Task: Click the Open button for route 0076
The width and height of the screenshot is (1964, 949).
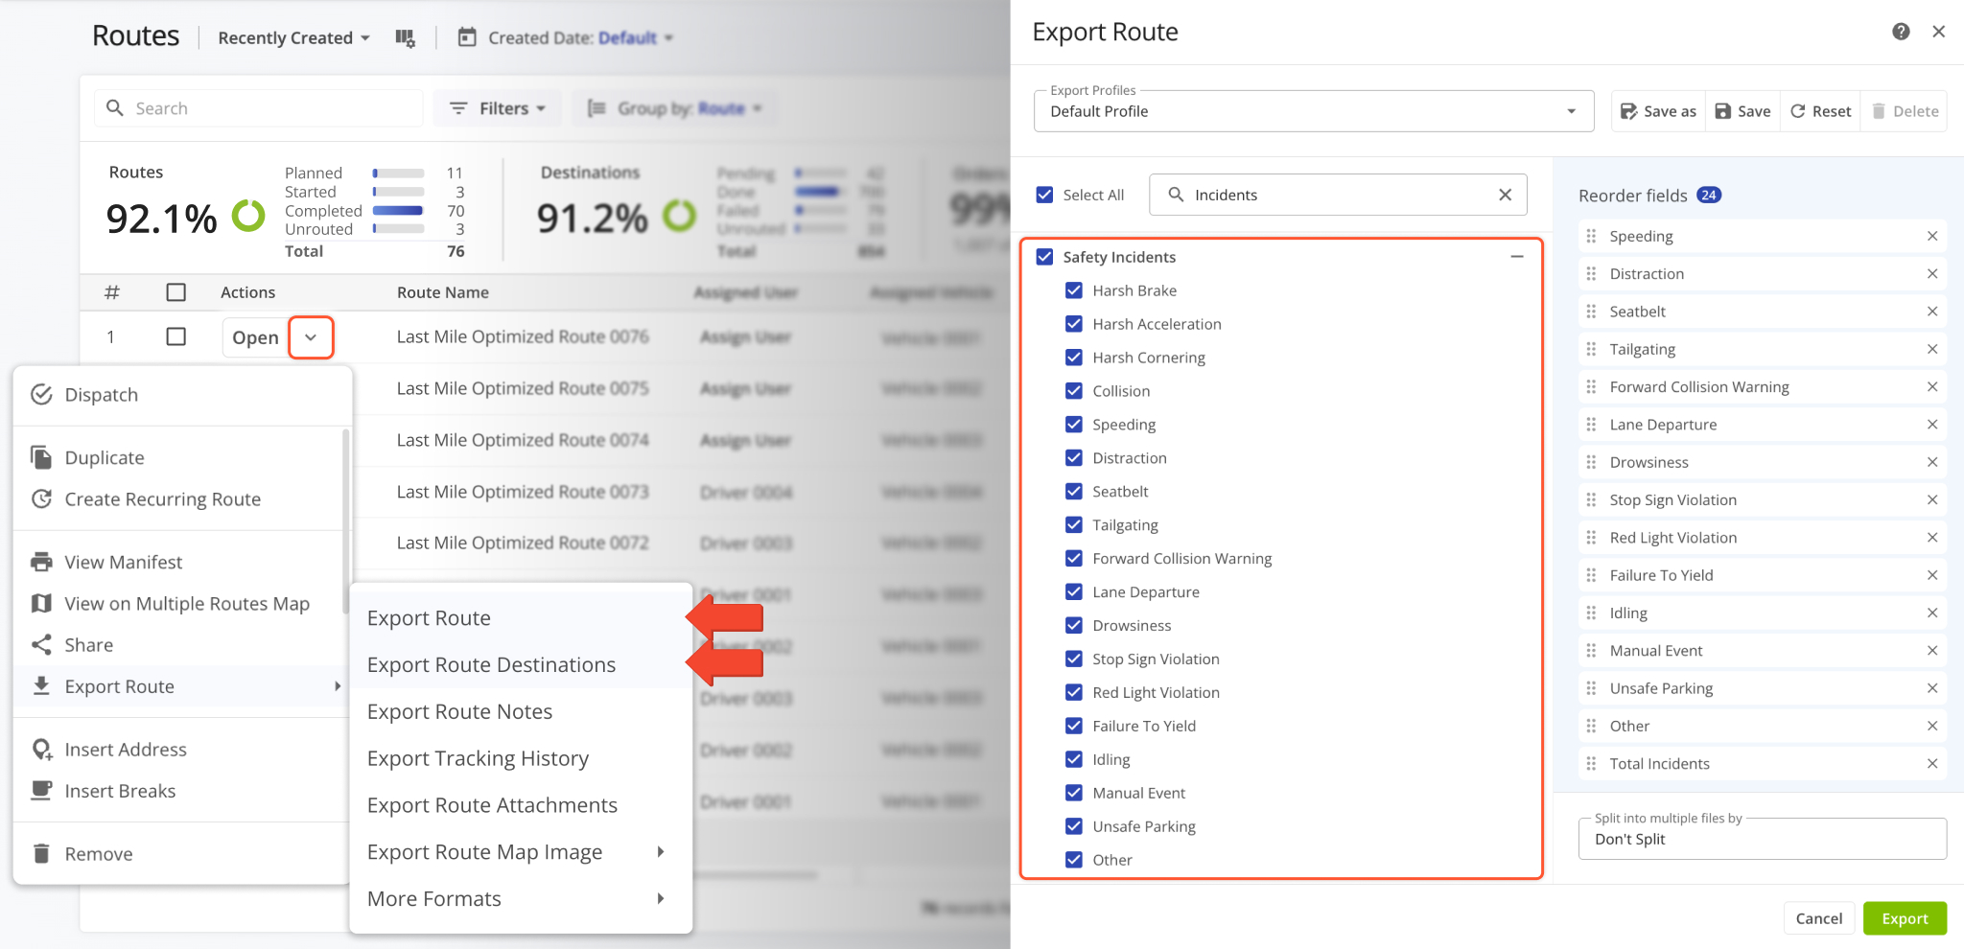Action: pyautogui.click(x=255, y=337)
